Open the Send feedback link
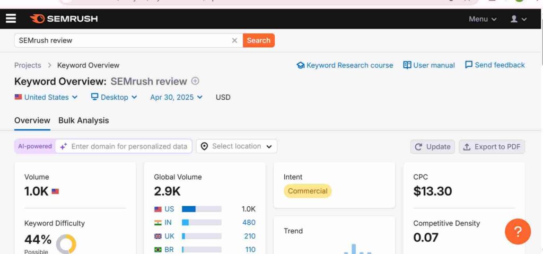This screenshot has width=543, height=254. click(x=500, y=65)
